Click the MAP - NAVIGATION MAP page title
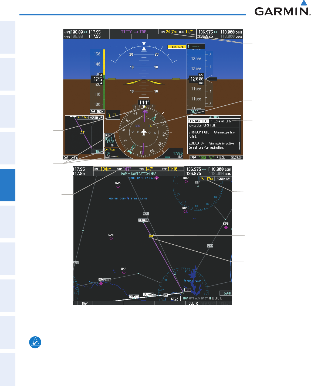Image resolution: width=311 pixels, height=386 pixels. 139,174
